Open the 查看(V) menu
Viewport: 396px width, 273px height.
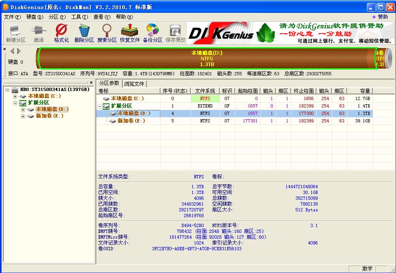[102, 17]
